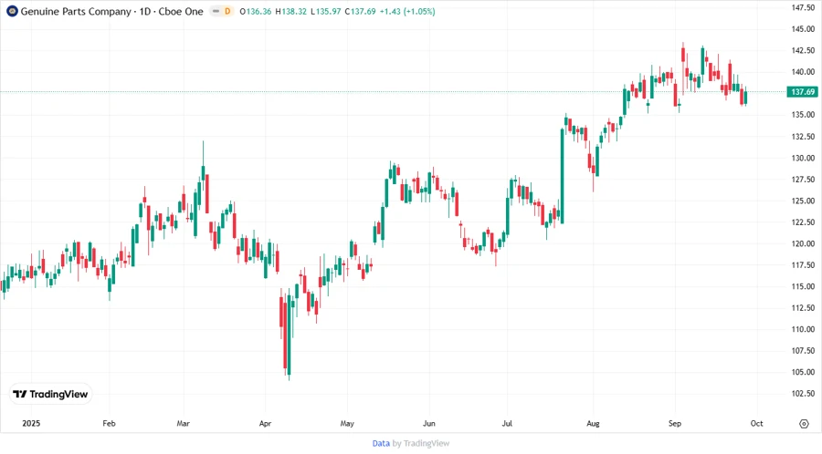Click the change value +1.43 (+1.05%)
The width and height of the screenshot is (822, 454).
coord(407,11)
